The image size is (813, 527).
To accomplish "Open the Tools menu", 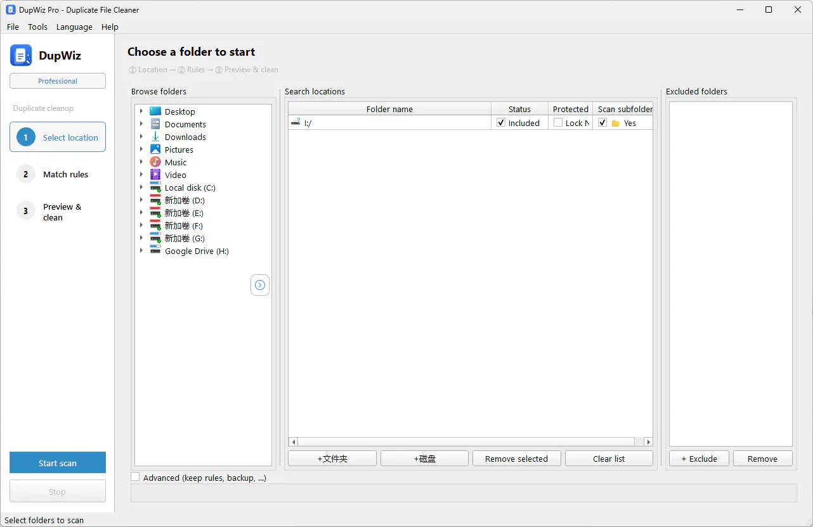I will pos(37,27).
